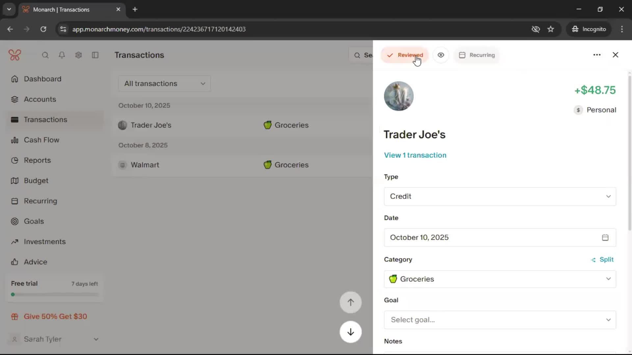Go to previous transaction with up arrow
Viewport: 632px width, 355px height.
pyautogui.click(x=351, y=302)
